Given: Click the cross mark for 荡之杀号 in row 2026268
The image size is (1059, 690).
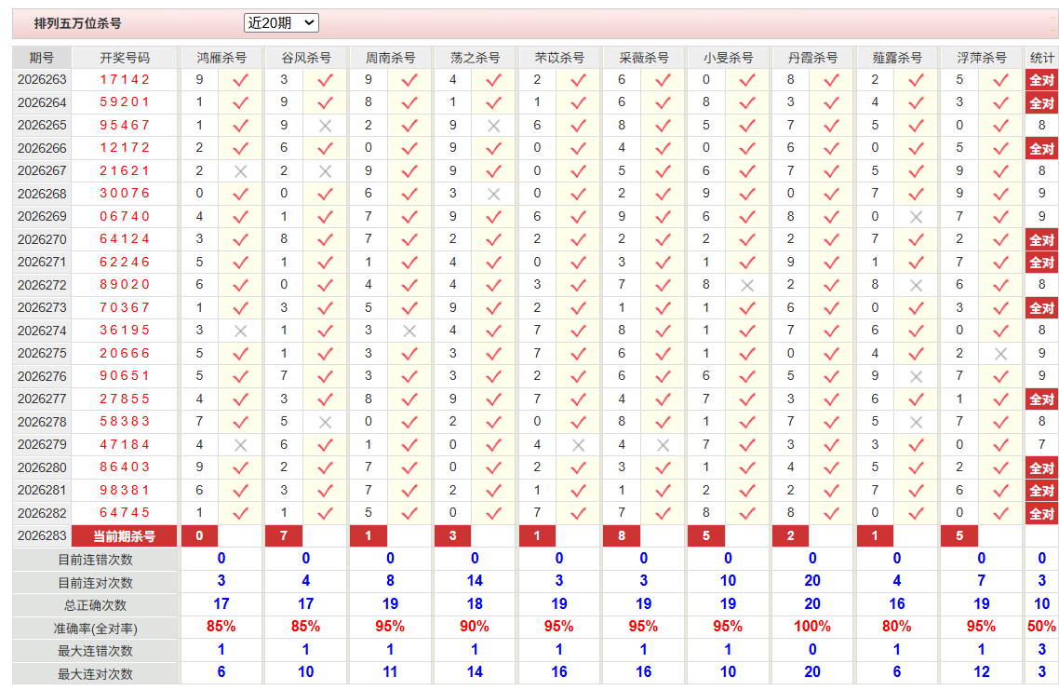Looking at the screenshot, I should point(494,195).
